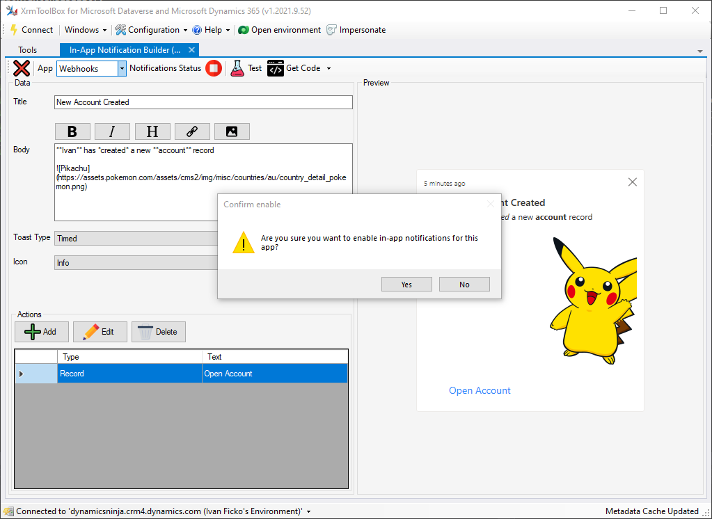Click the red X close tool icon
The height and width of the screenshot is (519, 712).
click(x=22, y=68)
